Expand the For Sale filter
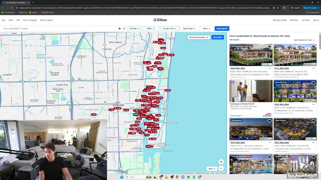The height and width of the screenshot is (180, 321). (x=134, y=28)
